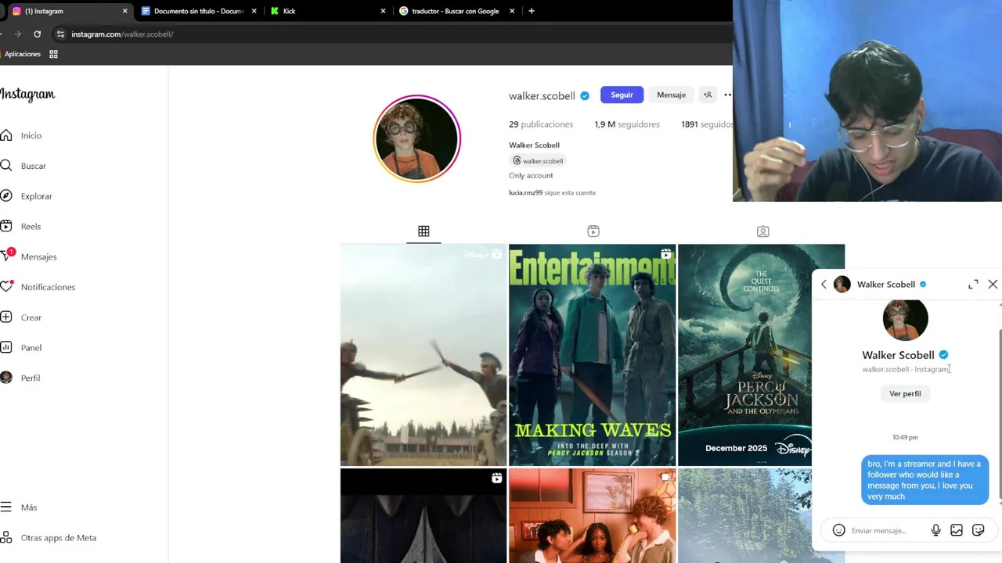Viewport: 1002px width, 563px height.
Task: Click similar accounts add-person icon
Action: point(708,95)
